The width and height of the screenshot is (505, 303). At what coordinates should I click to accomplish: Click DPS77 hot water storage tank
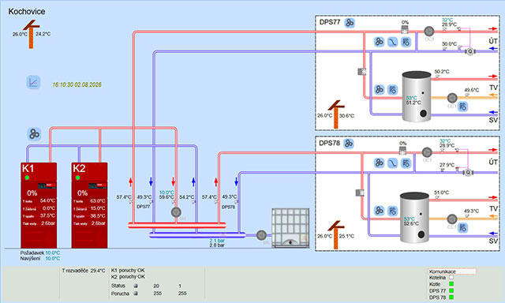pos(417,96)
